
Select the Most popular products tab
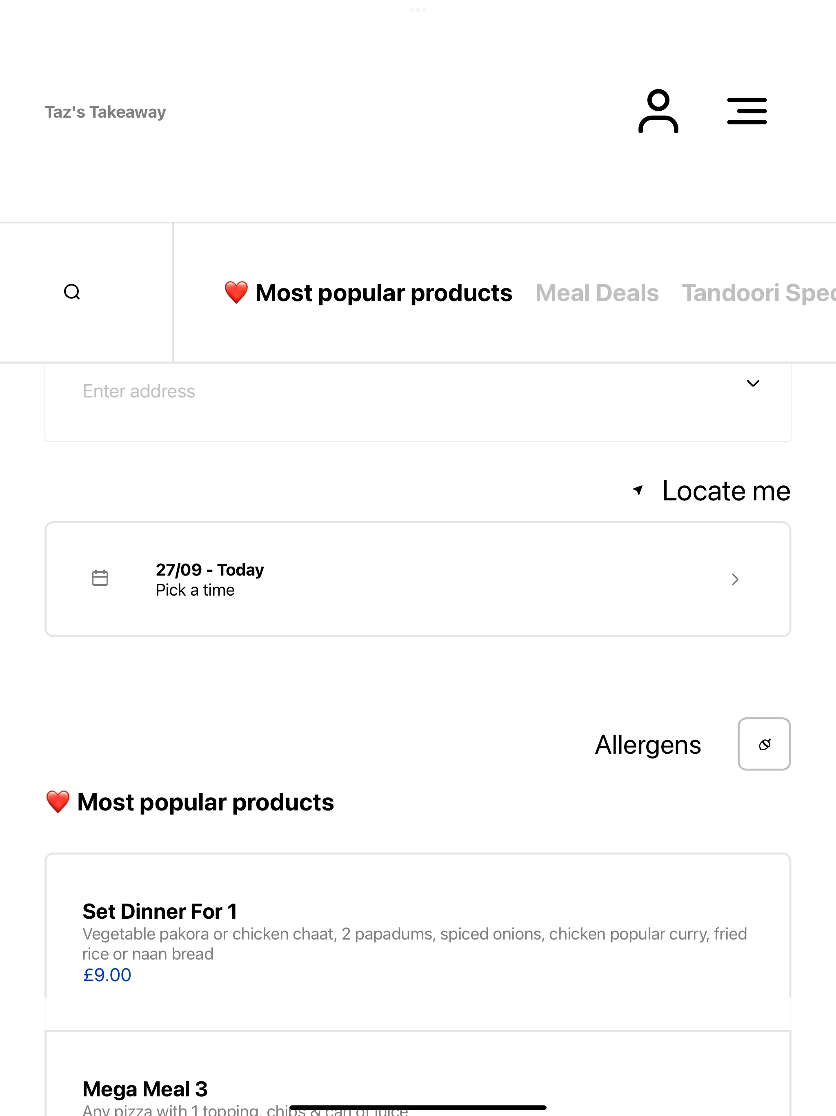(368, 292)
